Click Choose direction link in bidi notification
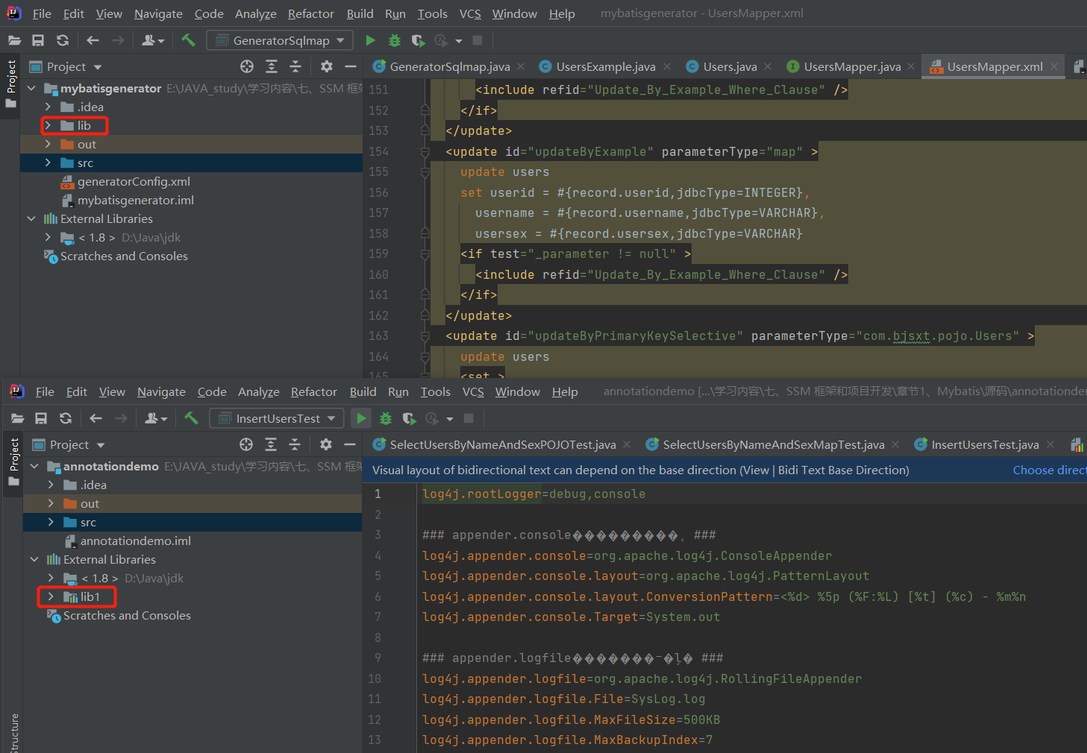1087x753 pixels. pyautogui.click(x=1049, y=470)
